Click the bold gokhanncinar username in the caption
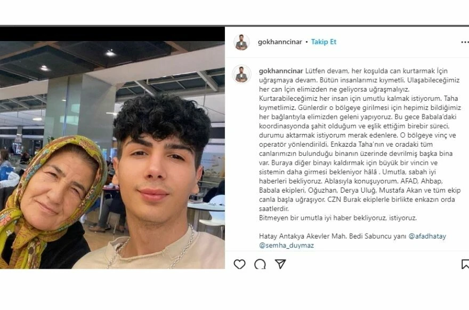The width and height of the screenshot is (469, 310). [281, 71]
